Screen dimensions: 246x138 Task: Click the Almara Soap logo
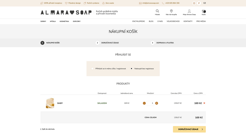66,12
